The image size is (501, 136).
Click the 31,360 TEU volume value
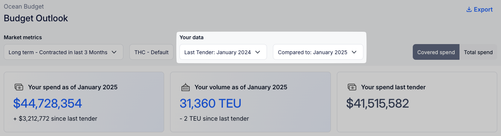pos(210,103)
